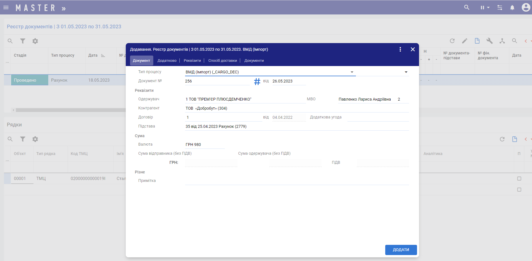
Task: Switch to the Спосіб доставки tab
Action: [223, 61]
